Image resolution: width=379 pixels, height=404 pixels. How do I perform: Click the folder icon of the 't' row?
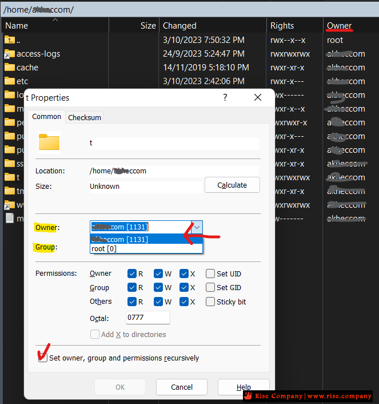10,177
